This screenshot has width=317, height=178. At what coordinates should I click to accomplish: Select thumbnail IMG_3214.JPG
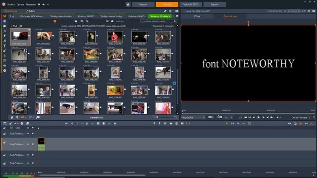(x=67, y=37)
